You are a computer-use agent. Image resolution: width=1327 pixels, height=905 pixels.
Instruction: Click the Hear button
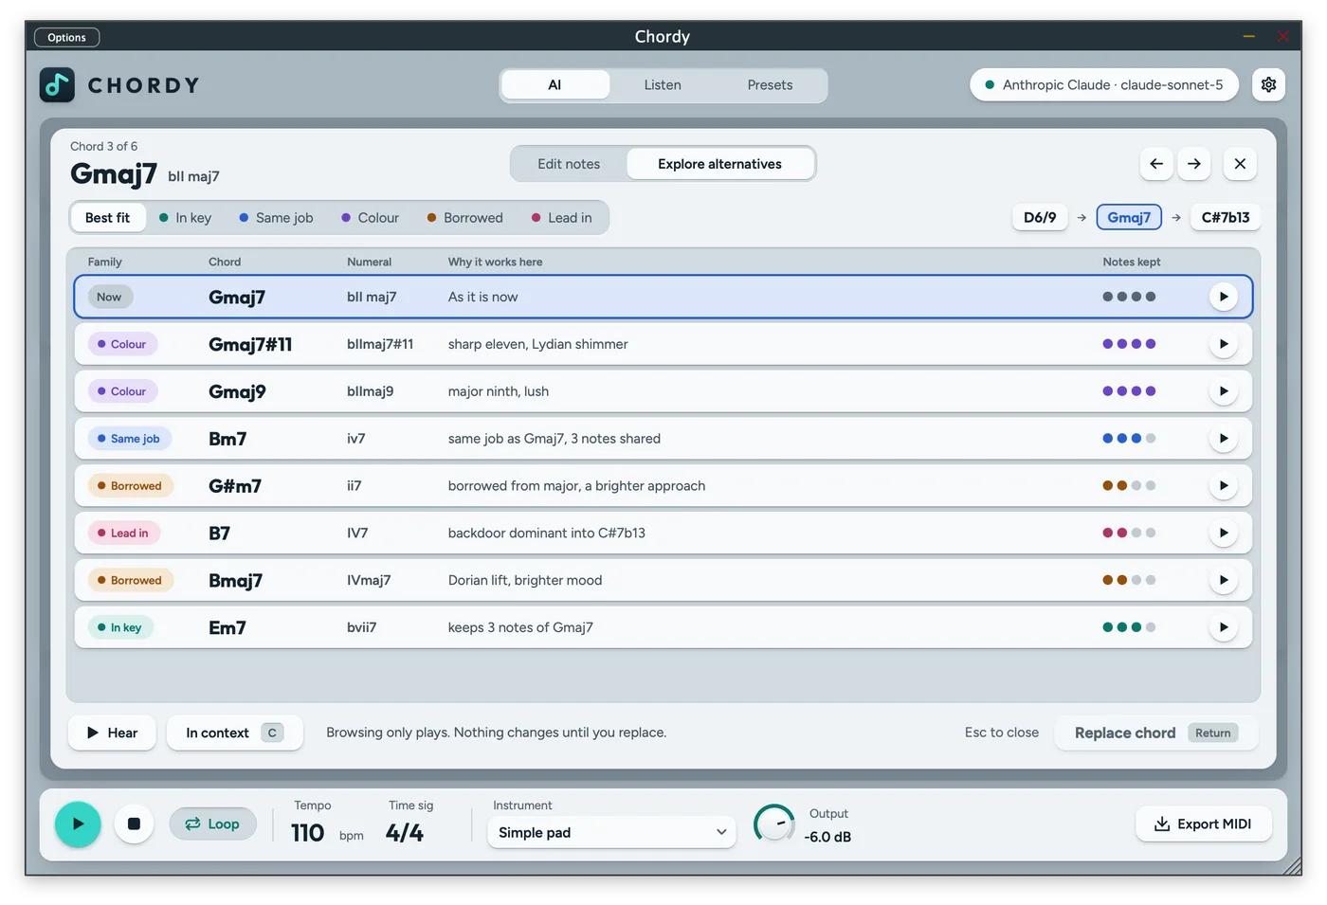click(112, 733)
